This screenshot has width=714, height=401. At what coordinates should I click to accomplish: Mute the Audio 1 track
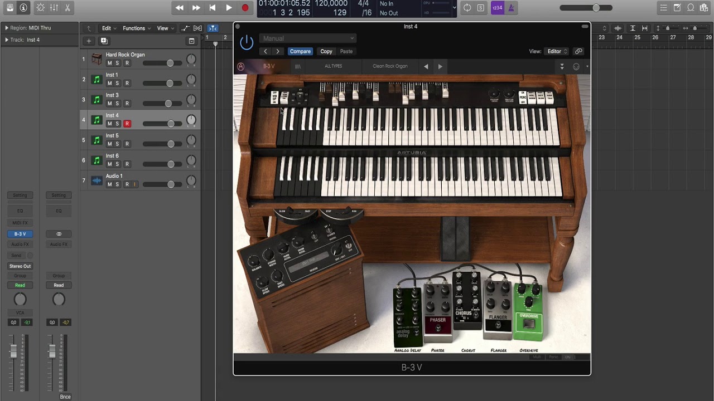(x=109, y=184)
